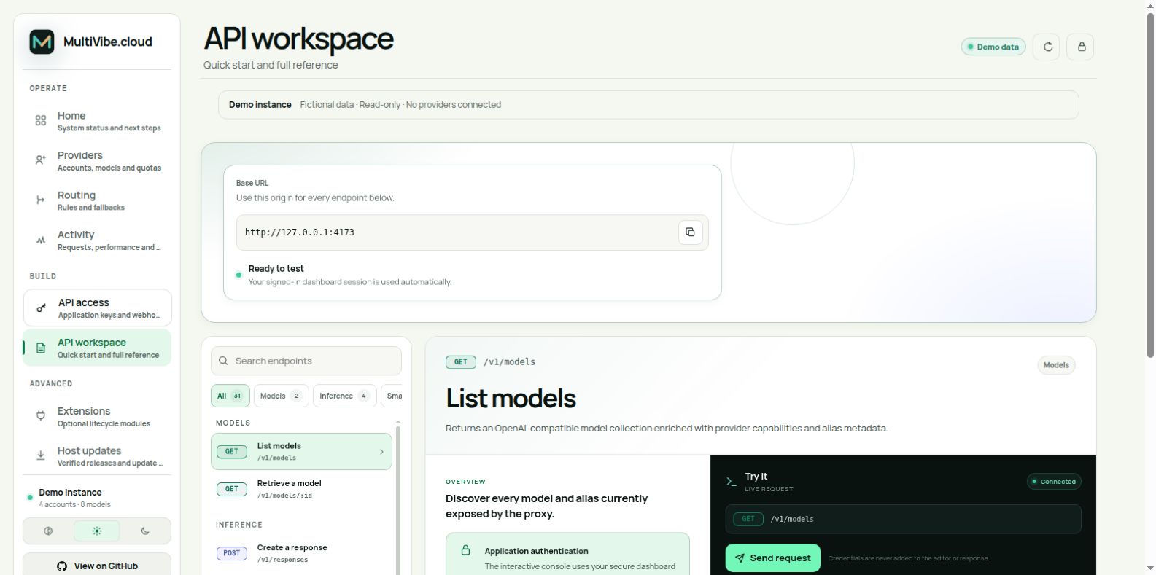Click the search magnifier icon
The image size is (1156, 575).
pos(224,361)
